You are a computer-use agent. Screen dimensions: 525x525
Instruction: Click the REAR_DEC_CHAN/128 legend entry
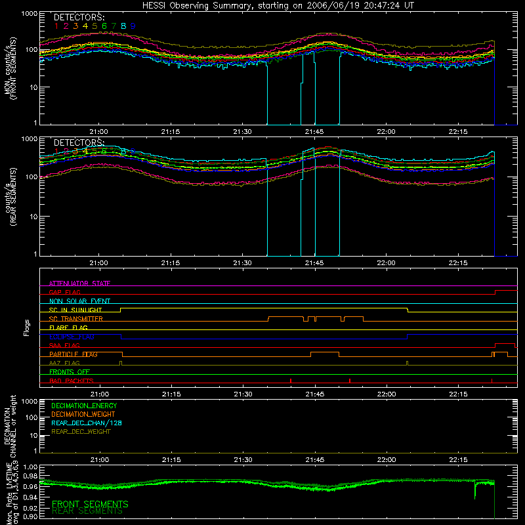coord(87,423)
